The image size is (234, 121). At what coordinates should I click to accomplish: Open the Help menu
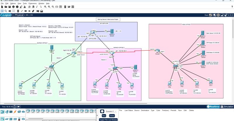point(48,3)
